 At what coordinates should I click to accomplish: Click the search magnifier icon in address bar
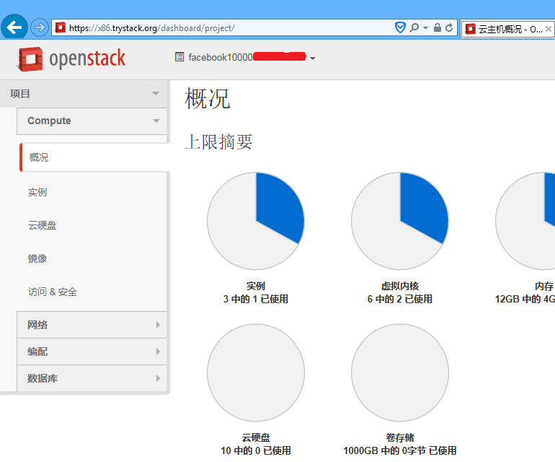(414, 28)
